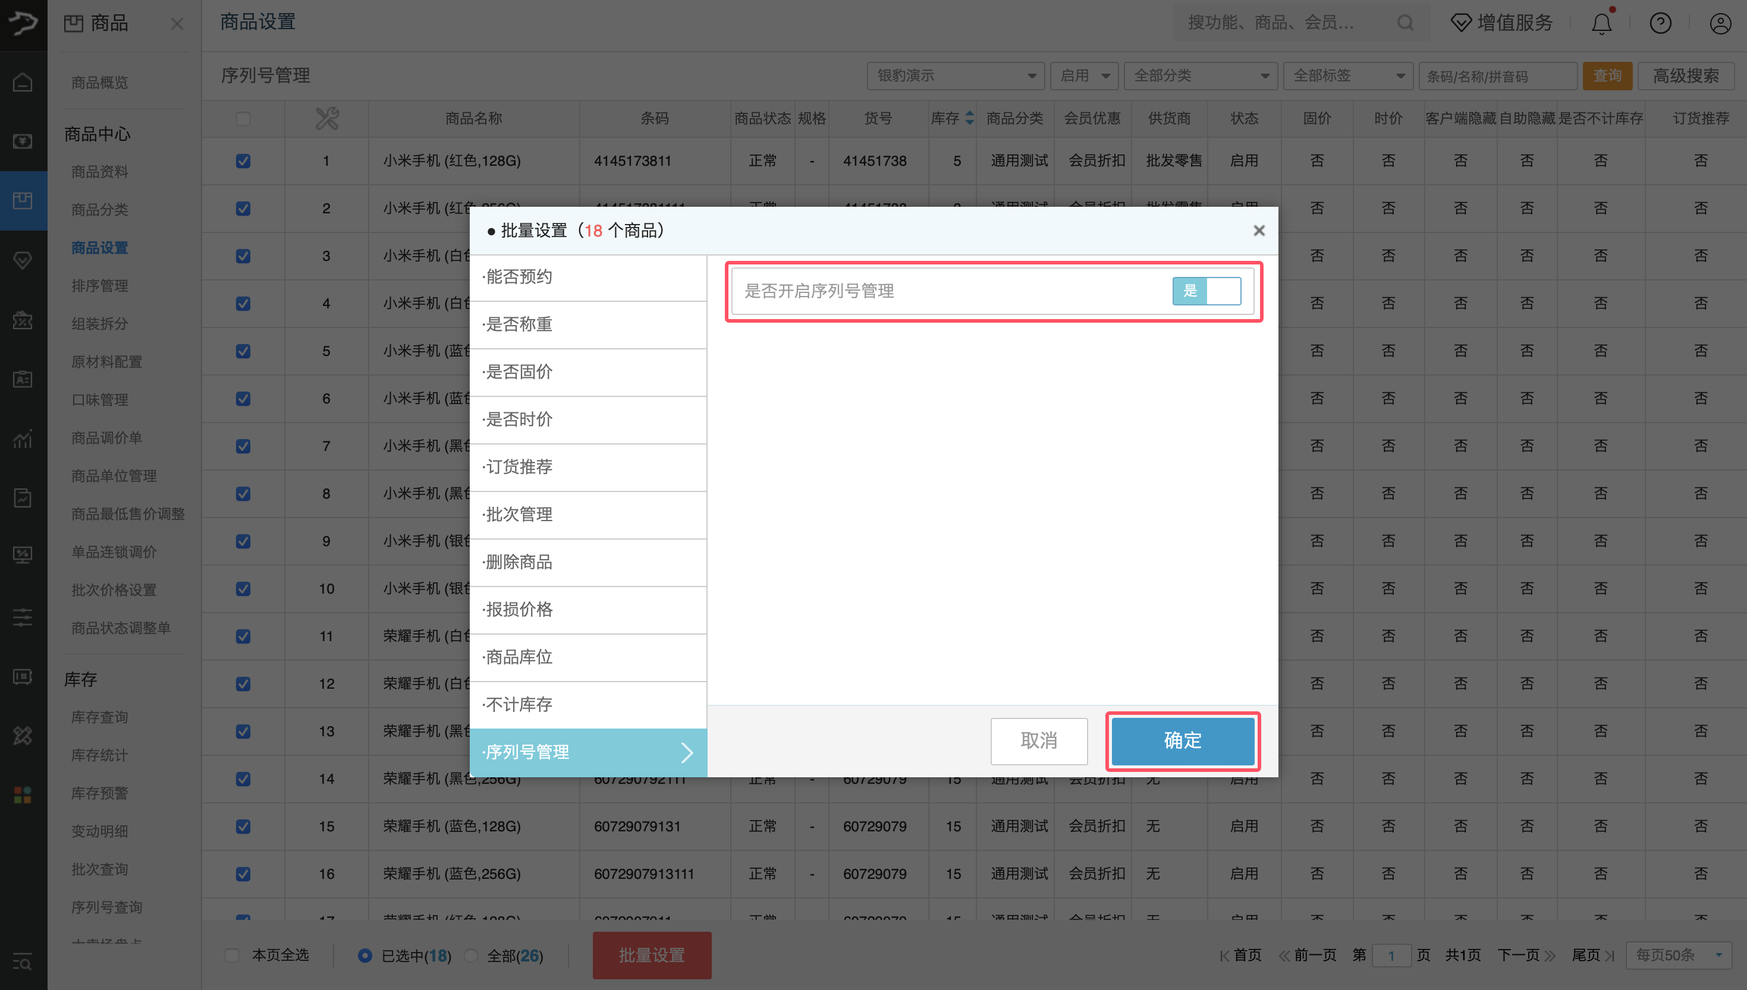Uncheck the checkbox for row 16
The image size is (1747, 990).
point(243,874)
